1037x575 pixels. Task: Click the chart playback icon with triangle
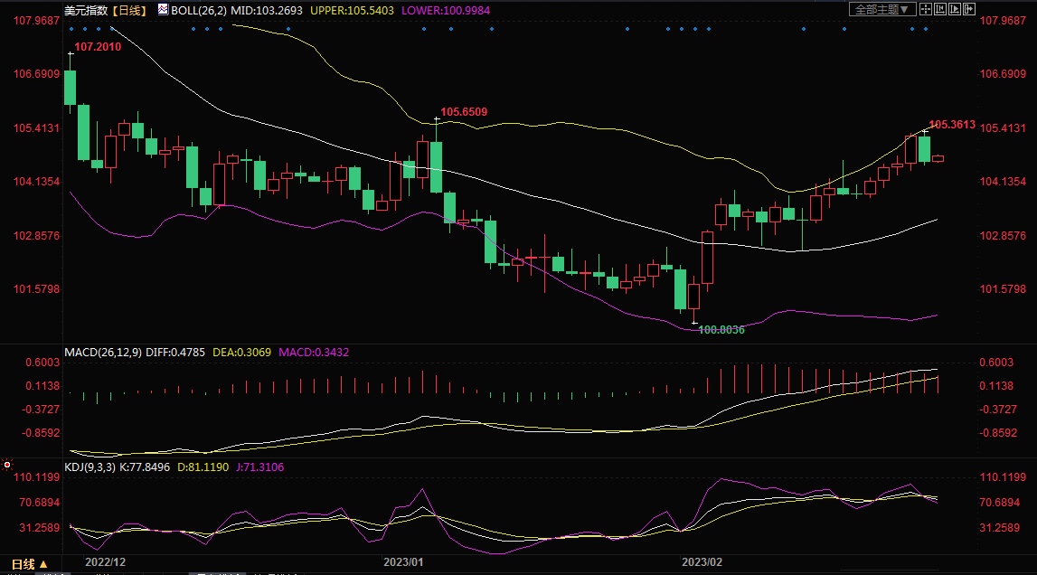pos(955,9)
